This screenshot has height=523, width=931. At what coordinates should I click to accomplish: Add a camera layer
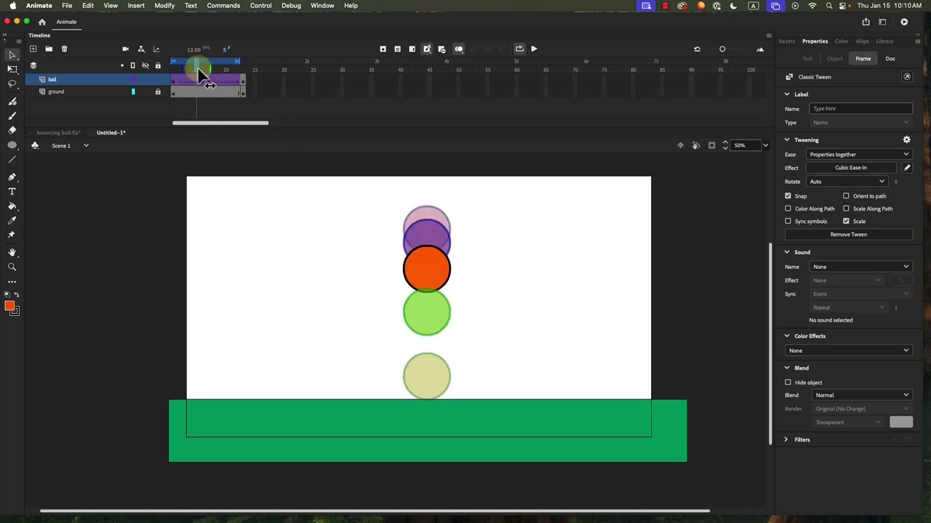point(125,49)
